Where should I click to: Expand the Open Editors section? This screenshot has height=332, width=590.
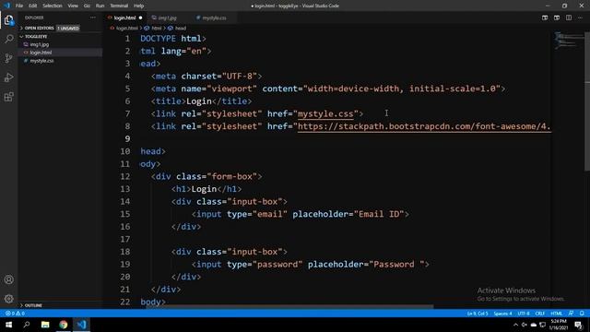tap(60, 29)
